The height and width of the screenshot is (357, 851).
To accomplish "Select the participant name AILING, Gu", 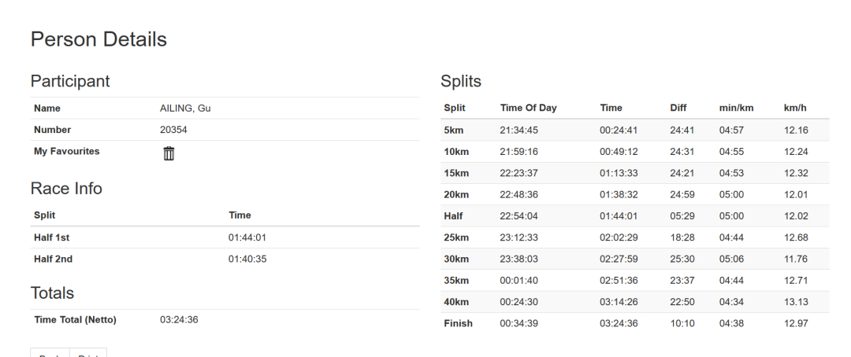I will (x=185, y=109).
